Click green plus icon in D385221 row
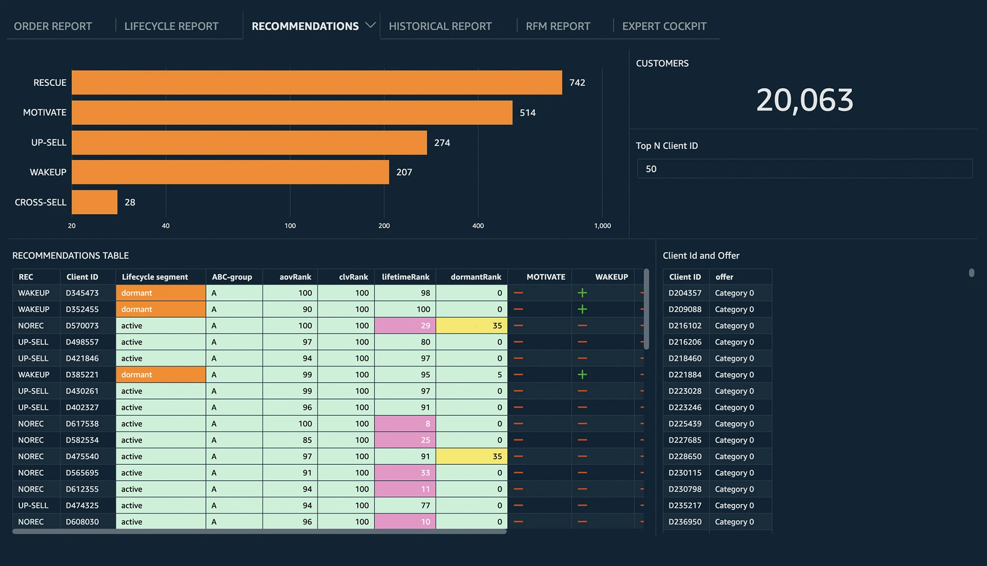This screenshot has height=566, width=987. click(x=582, y=374)
